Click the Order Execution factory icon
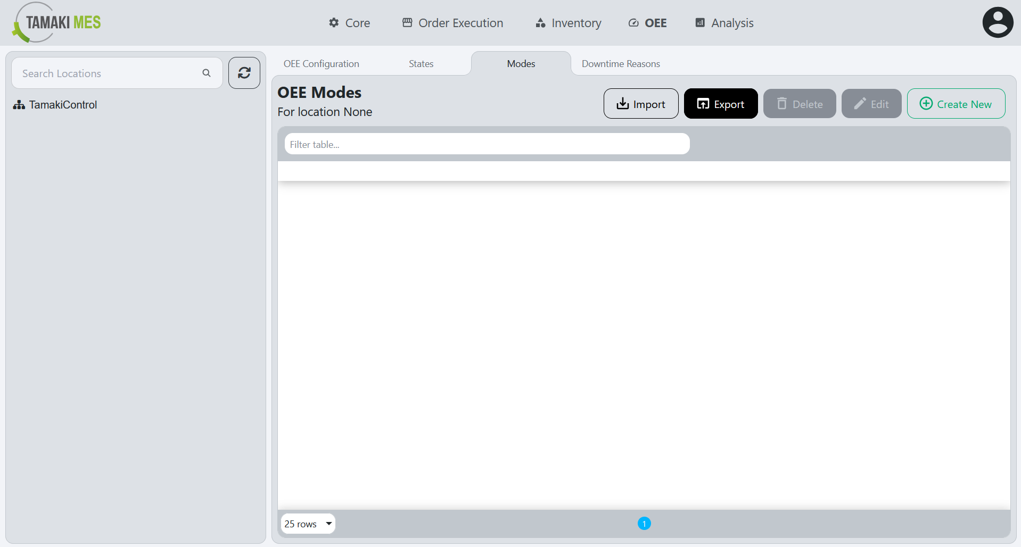This screenshot has height=547, width=1021. [x=407, y=22]
